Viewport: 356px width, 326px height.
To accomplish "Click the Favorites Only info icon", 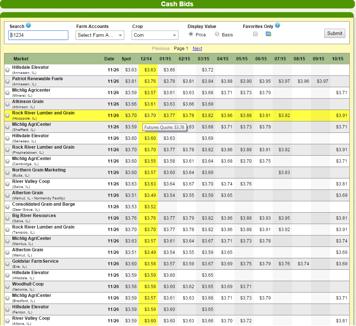I will 277,25.
